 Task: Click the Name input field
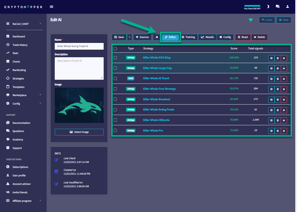tap(79, 46)
